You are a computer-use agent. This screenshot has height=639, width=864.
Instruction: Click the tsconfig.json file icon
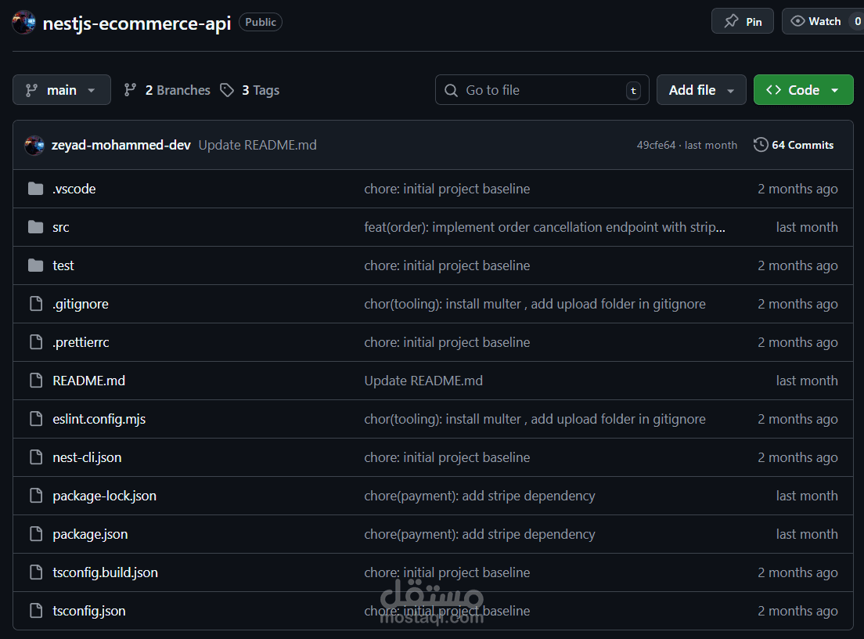pyautogui.click(x=36, y=611)
